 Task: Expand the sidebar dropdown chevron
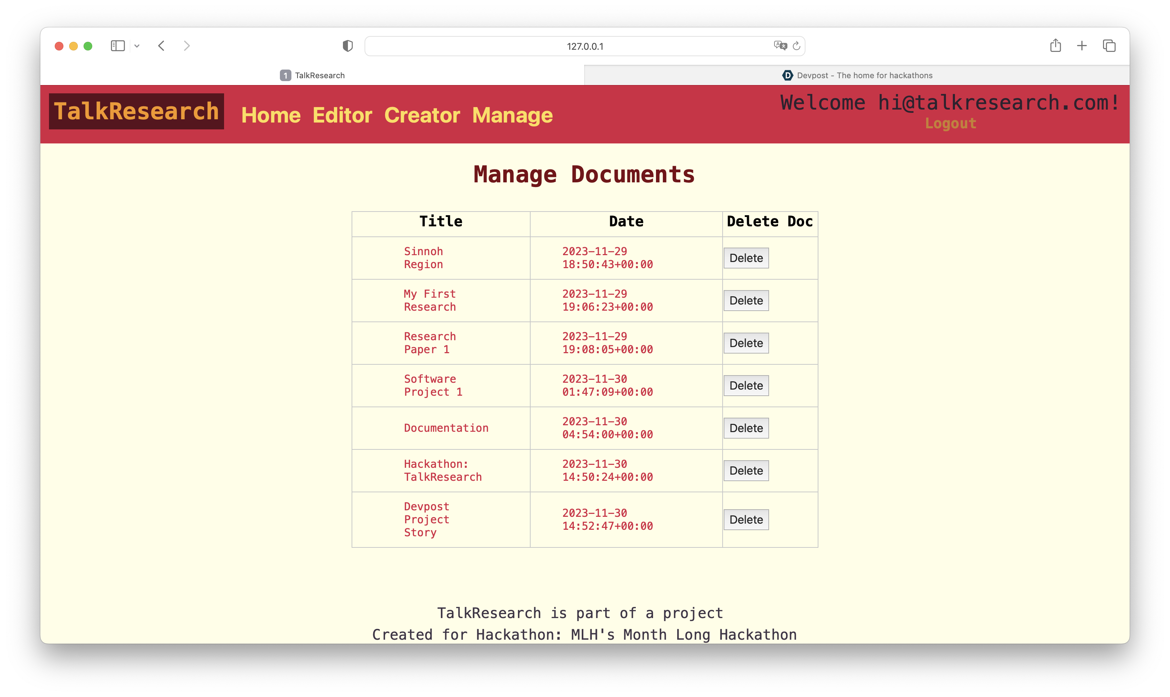[x=137, y=46]
